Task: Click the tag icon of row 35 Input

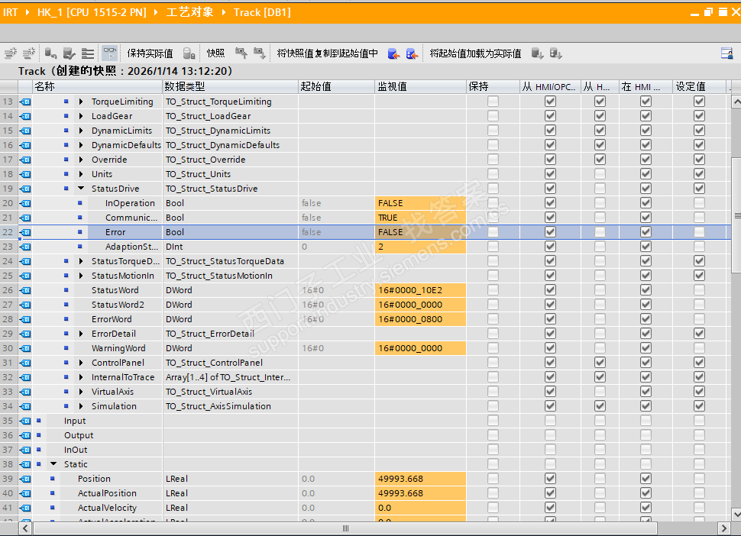Action: (x=25, y=421)
